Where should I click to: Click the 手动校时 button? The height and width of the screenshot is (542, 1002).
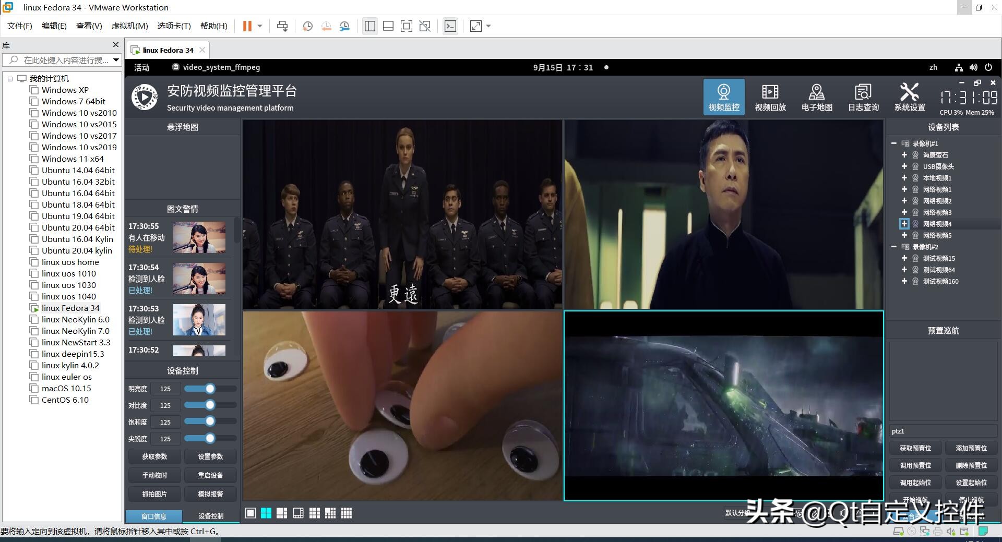(155, 475)
